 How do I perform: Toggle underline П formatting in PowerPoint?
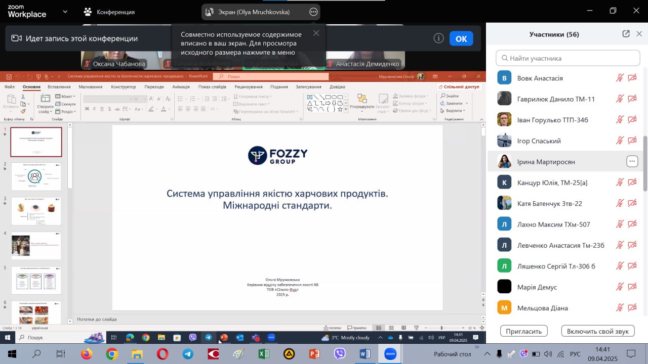[x=101, y=108]
